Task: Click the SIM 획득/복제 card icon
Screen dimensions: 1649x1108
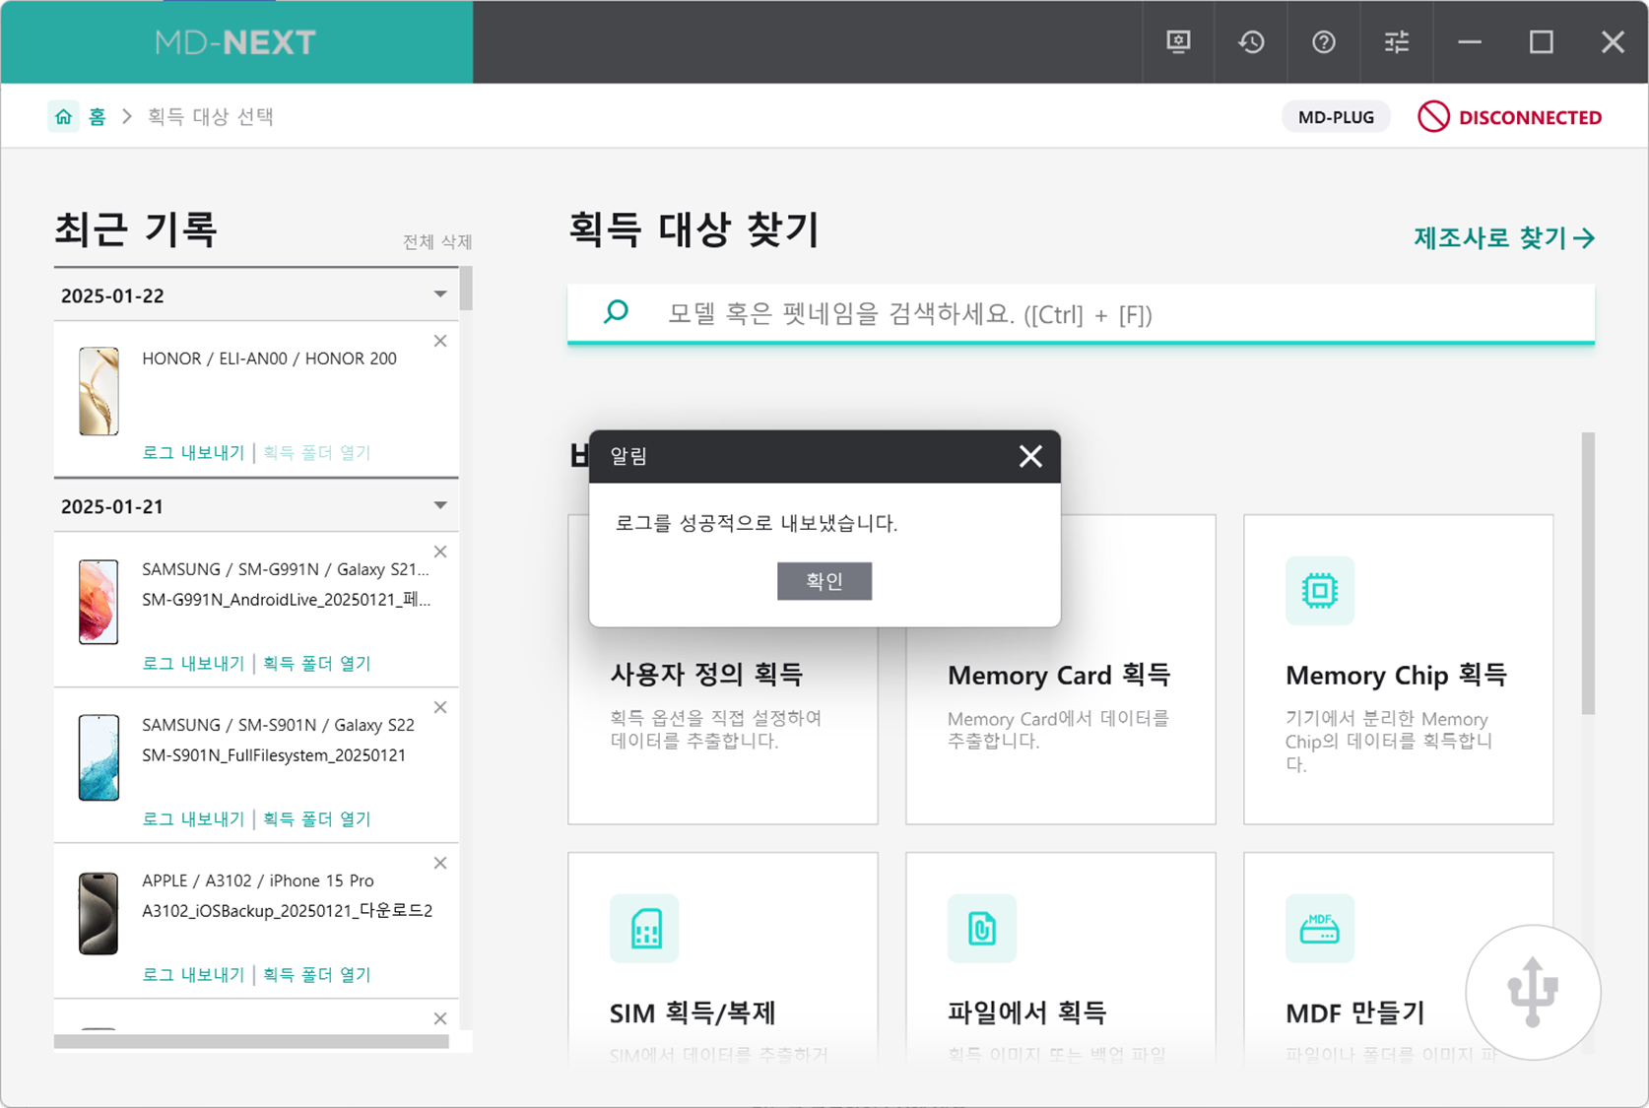Action: (644, 928)
